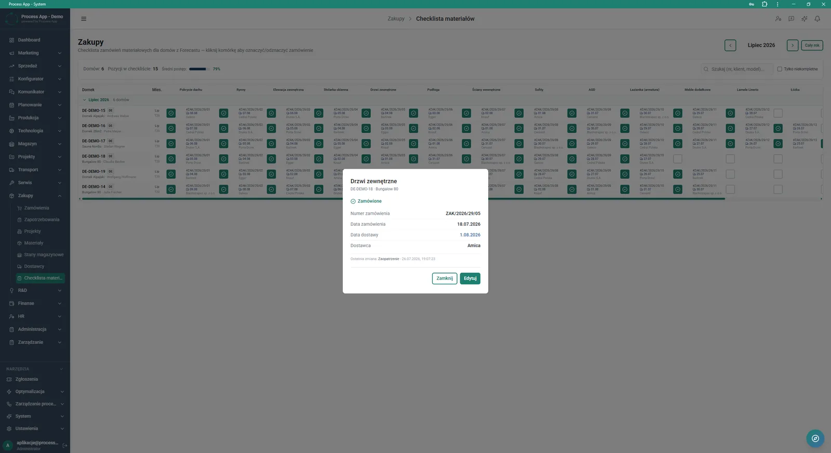Open the user management icon in header
Image resolution: width=831 pixels, height=453 pixels.
pos(778,19)
